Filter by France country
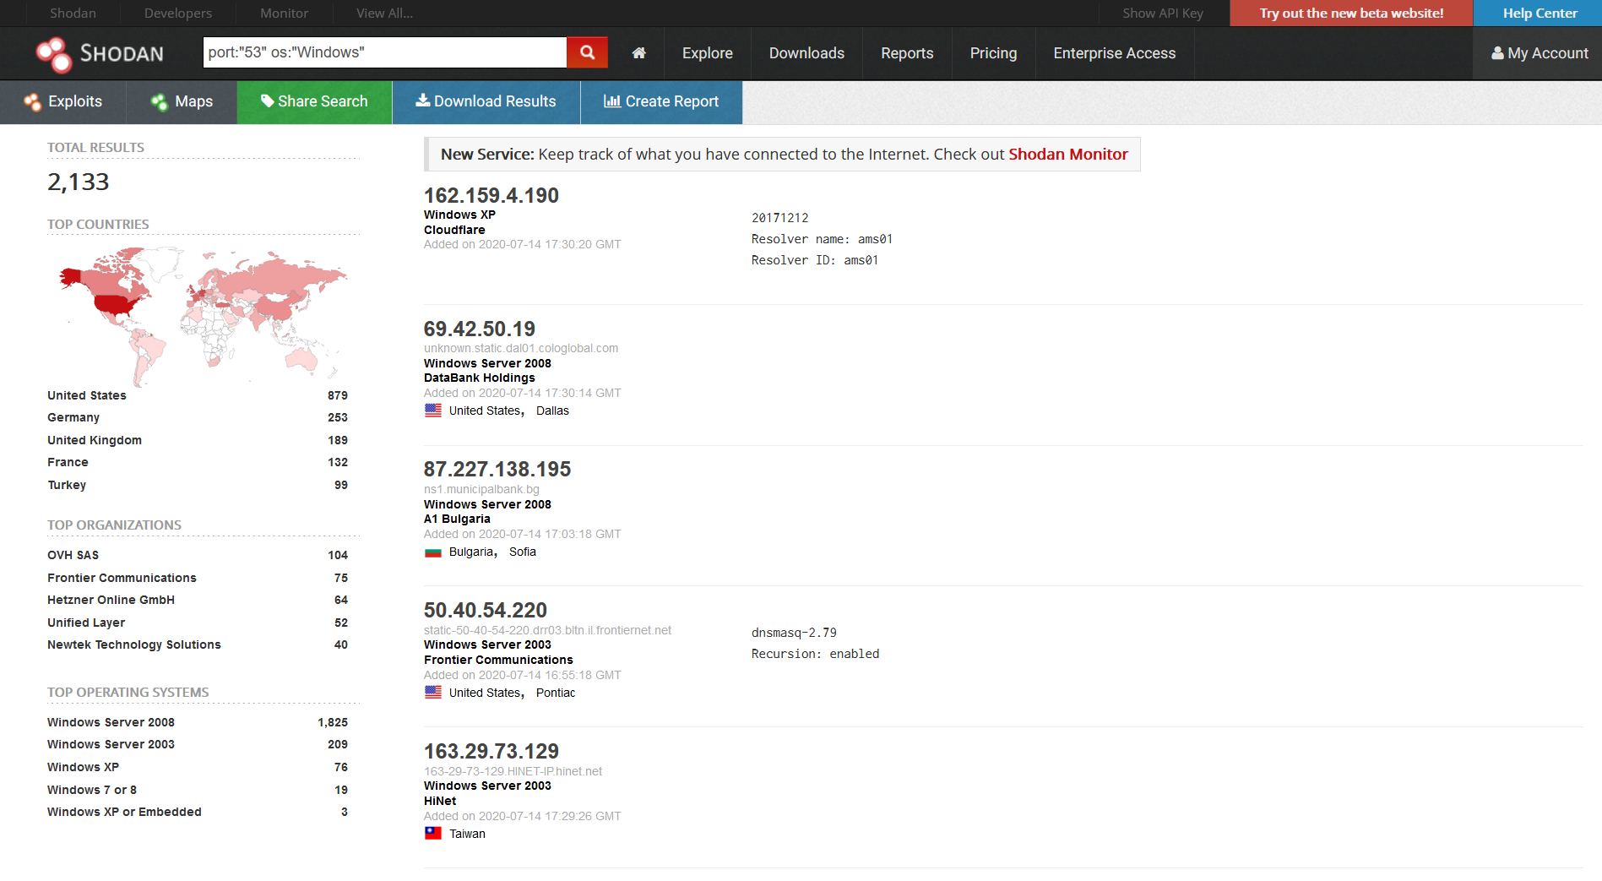Screen dimensions: 1602x881 coord(68,462)
